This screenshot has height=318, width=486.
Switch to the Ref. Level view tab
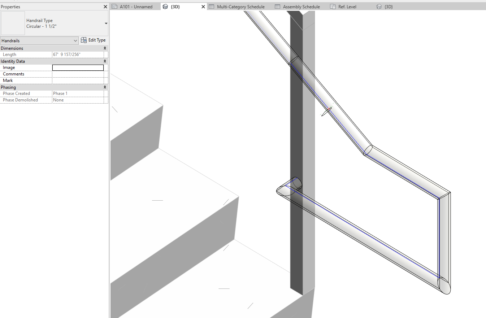pyautogui.click(x=347, y=6)
